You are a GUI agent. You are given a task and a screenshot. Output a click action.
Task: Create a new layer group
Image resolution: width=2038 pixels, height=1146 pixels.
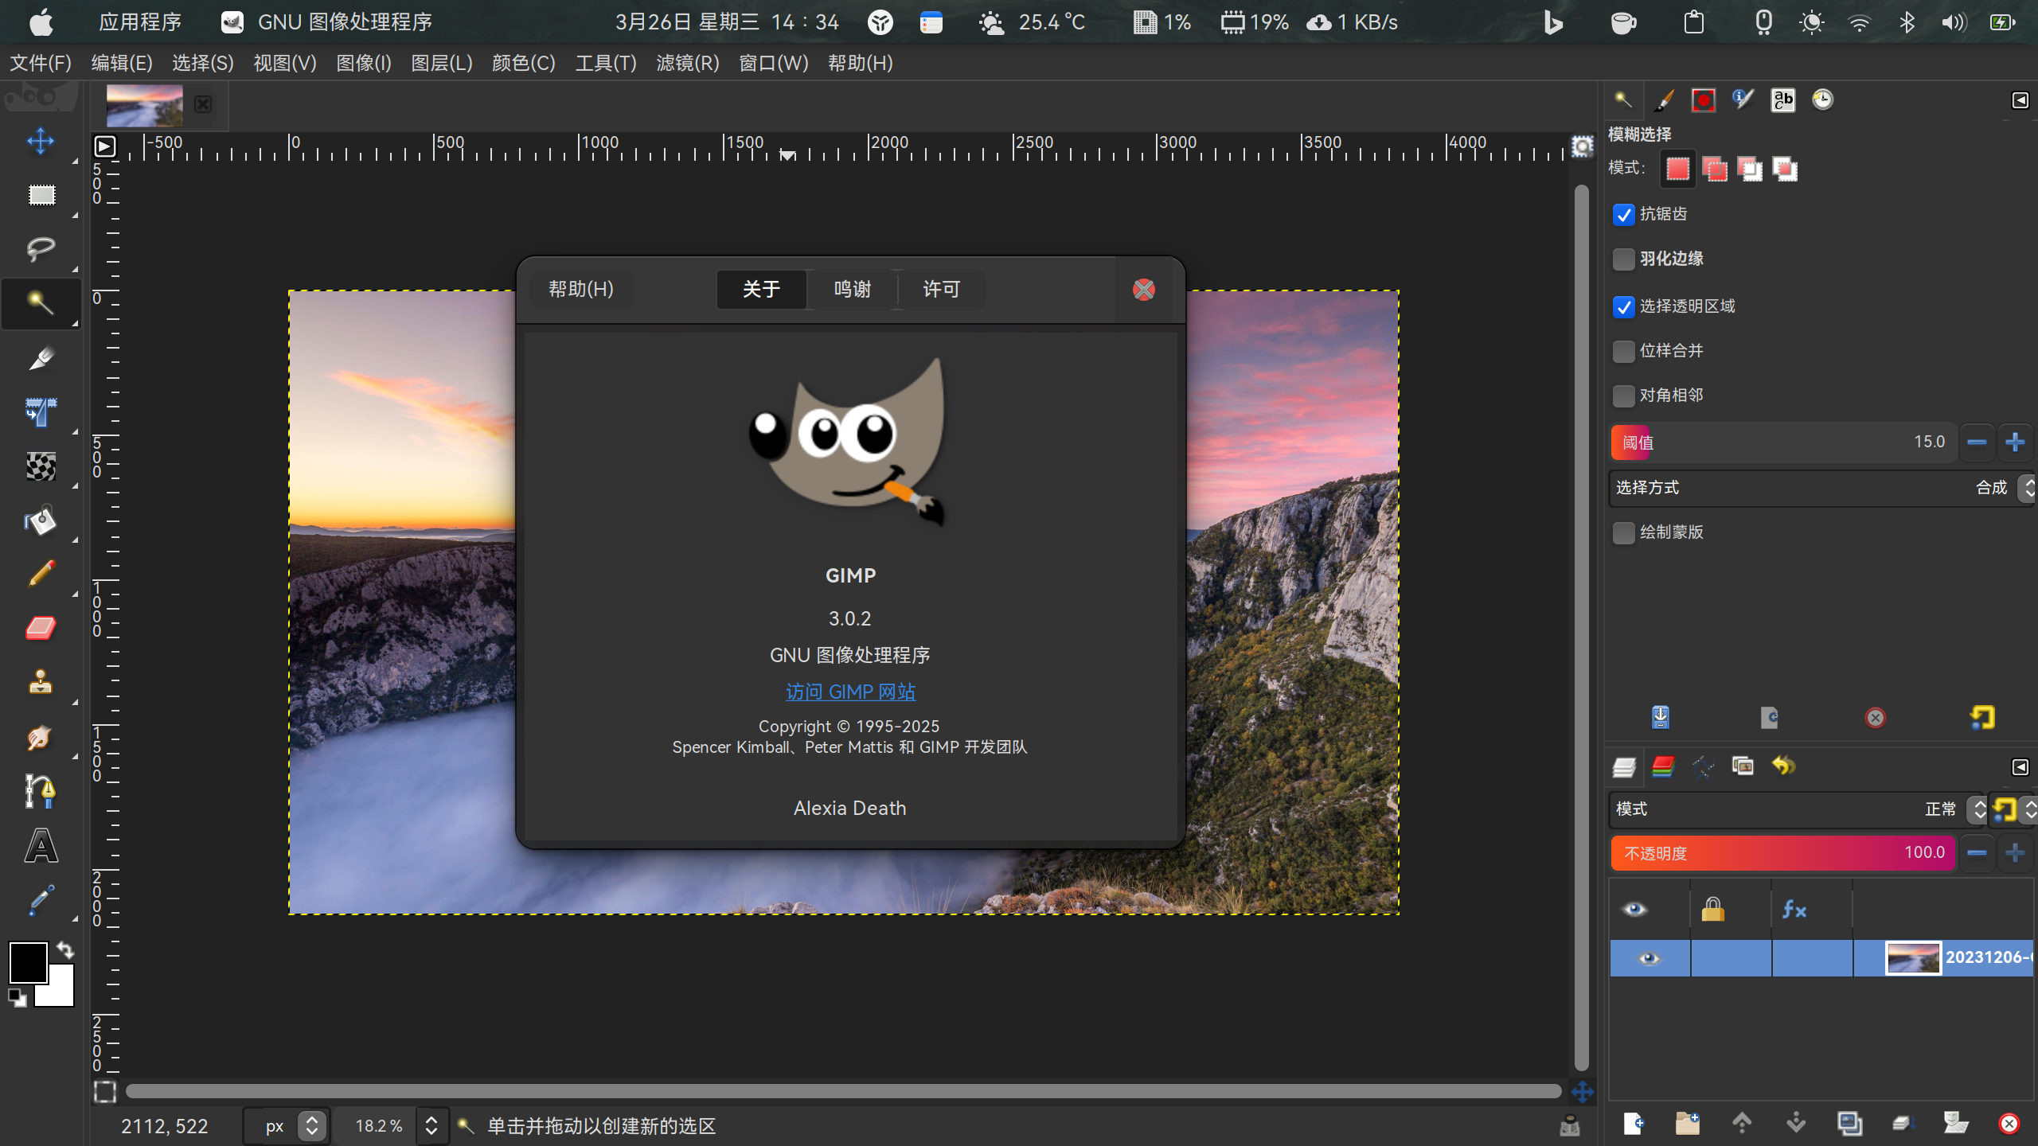tap(1687, 1123)
